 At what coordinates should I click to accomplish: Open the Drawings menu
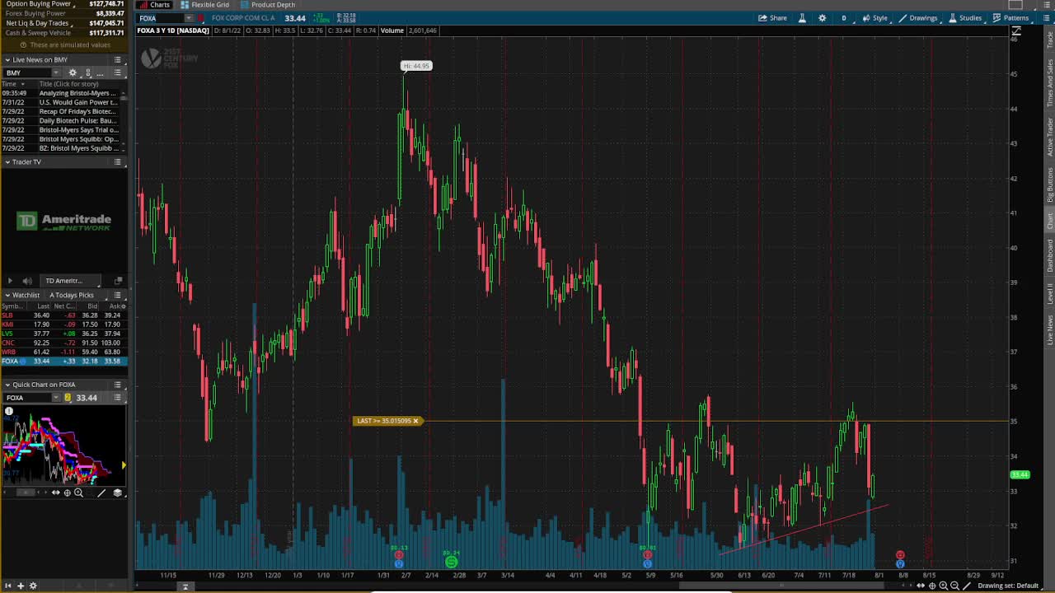[x=918, y=18]
